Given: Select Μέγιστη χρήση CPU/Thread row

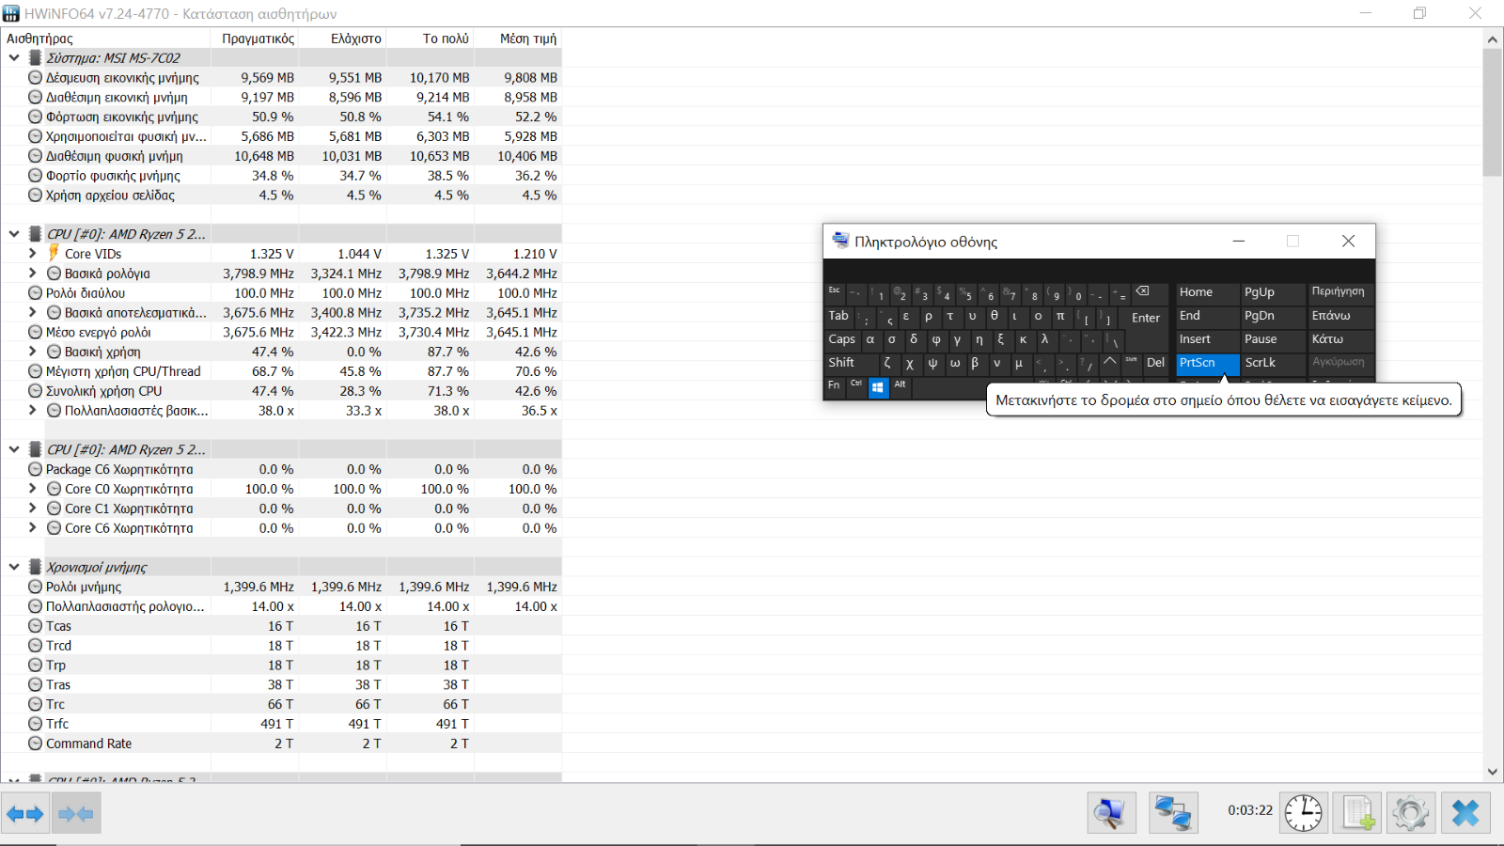Looking at the screenshot, I should point(282,371).
